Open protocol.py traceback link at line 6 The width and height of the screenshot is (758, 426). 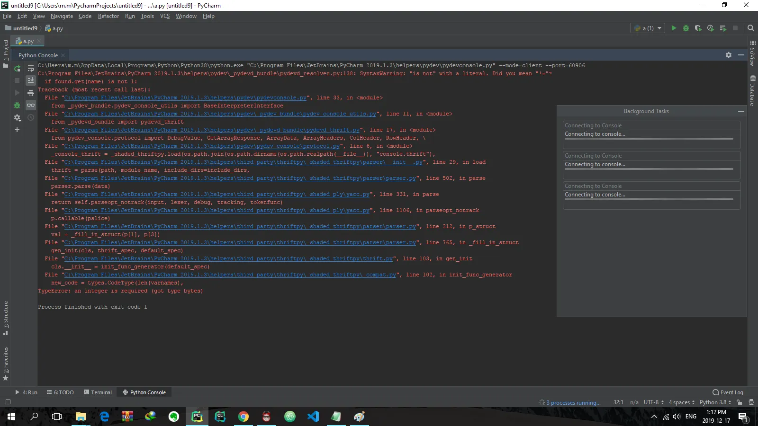click(x=202, y=146)
